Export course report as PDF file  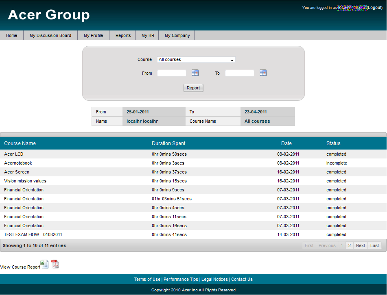[x=55, y=264]
